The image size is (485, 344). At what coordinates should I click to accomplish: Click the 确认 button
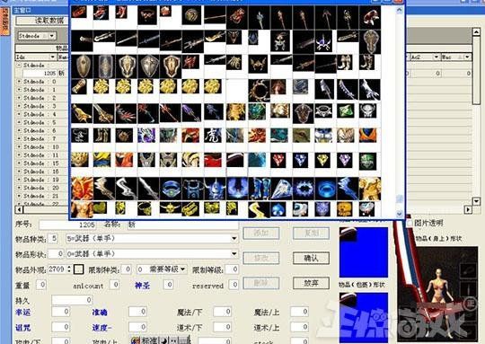[x=311, y=258]
